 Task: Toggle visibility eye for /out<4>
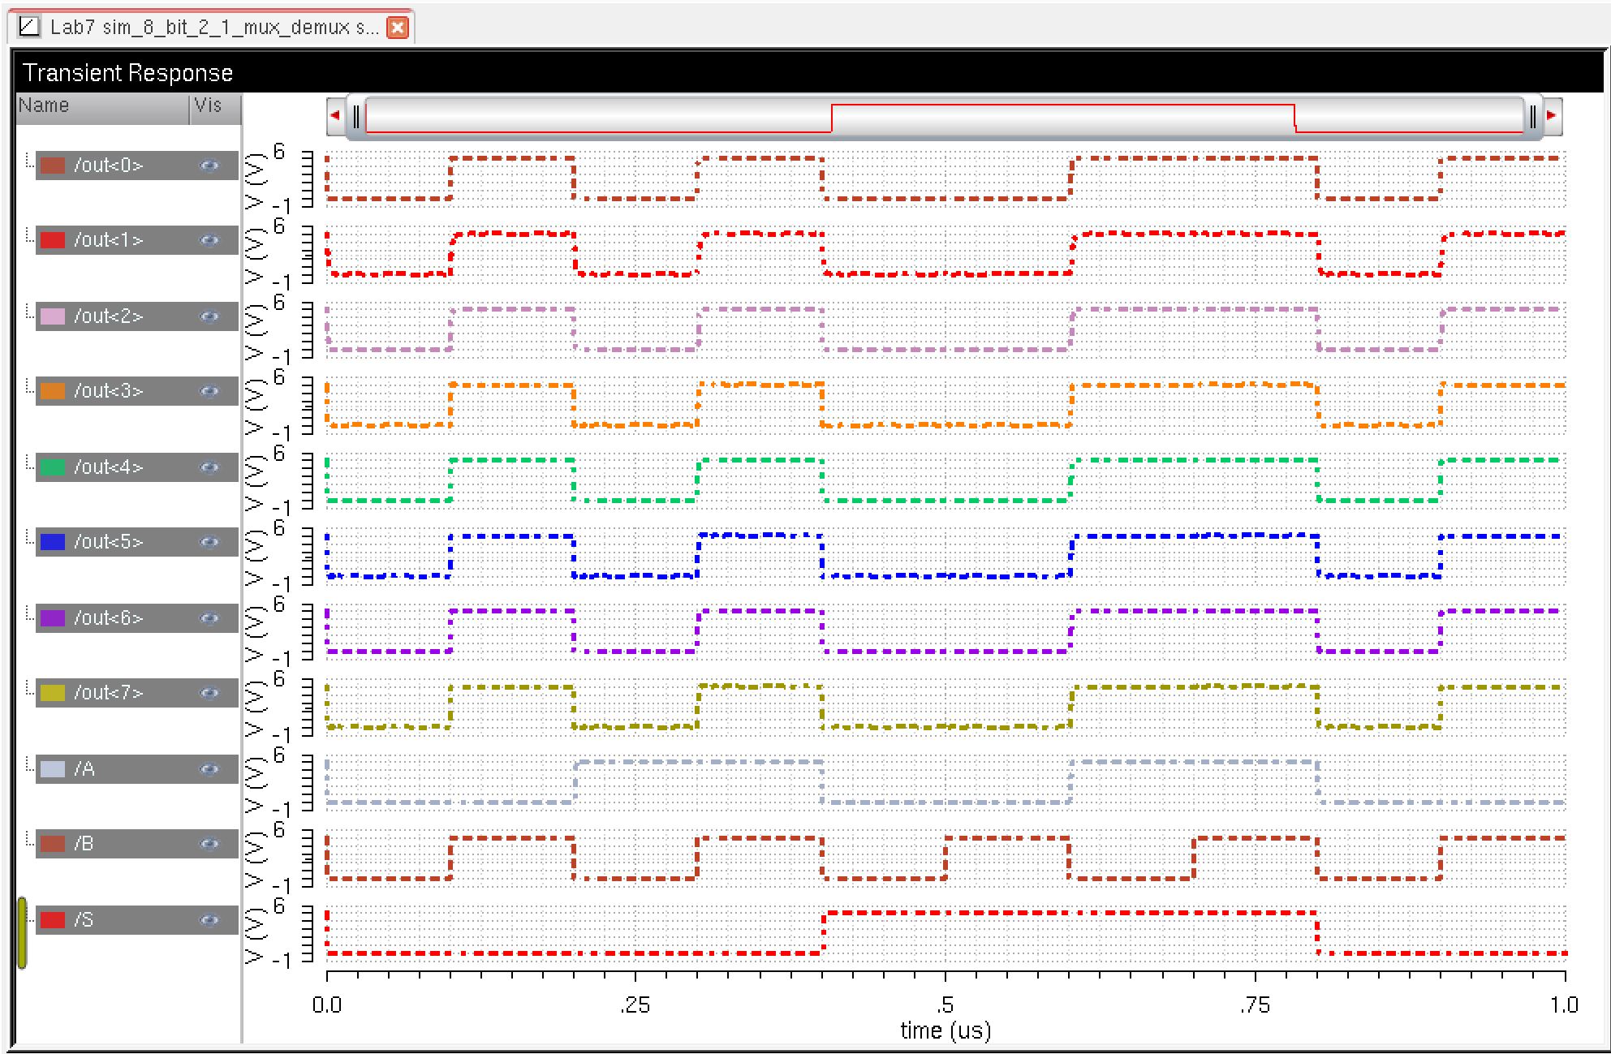[209, 467]
